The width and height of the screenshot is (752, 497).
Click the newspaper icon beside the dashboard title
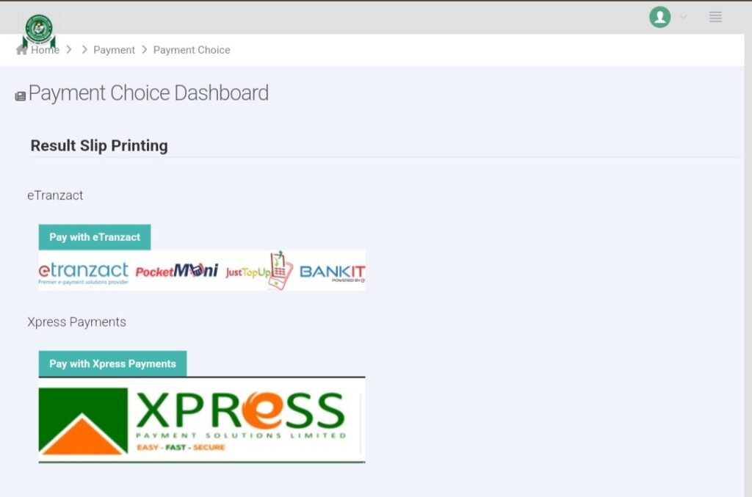(20, 96)
